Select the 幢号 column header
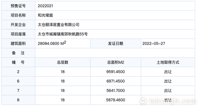This screenshot has height=106, width=197. tap(18, 62)
